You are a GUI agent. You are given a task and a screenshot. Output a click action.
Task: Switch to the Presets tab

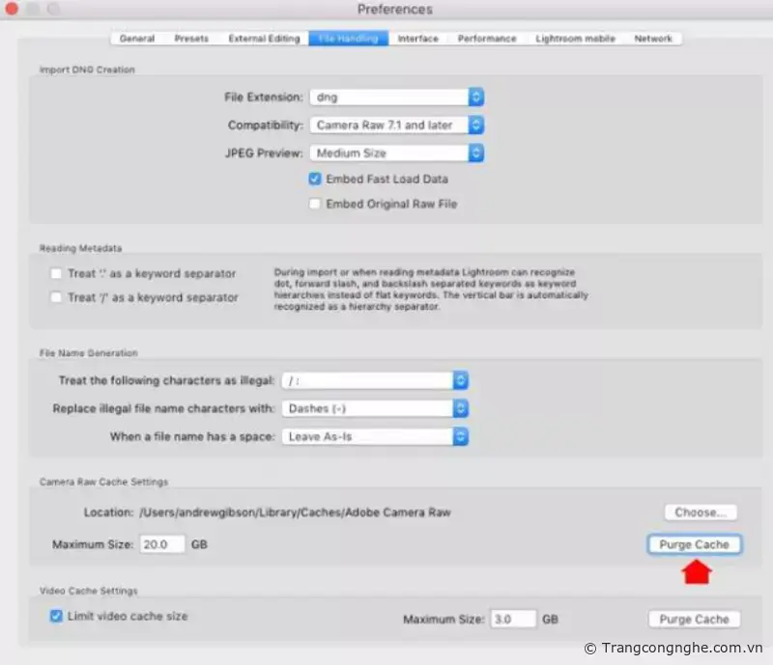click(x=191, y=39)
